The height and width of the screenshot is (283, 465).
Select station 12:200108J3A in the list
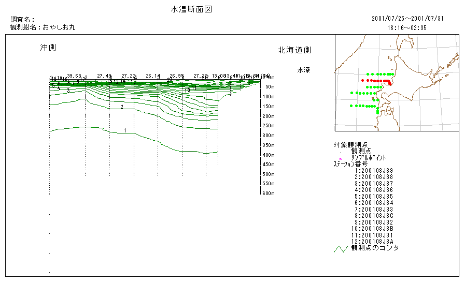point(374,241)
